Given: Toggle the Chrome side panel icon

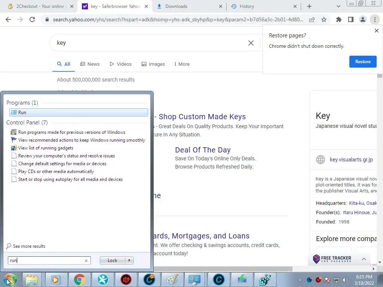Looking at the screenshot, I should tap(351, 19).
